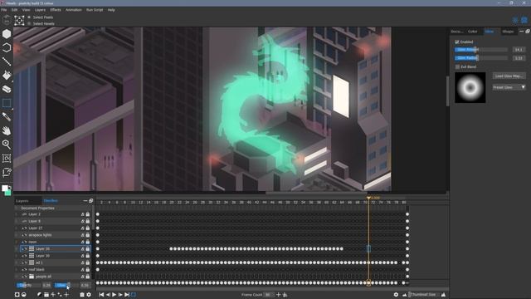Click the larger thumbnail size mountain icon
Image resolution: width=531 pixels, height=299 pixels.
443,295
